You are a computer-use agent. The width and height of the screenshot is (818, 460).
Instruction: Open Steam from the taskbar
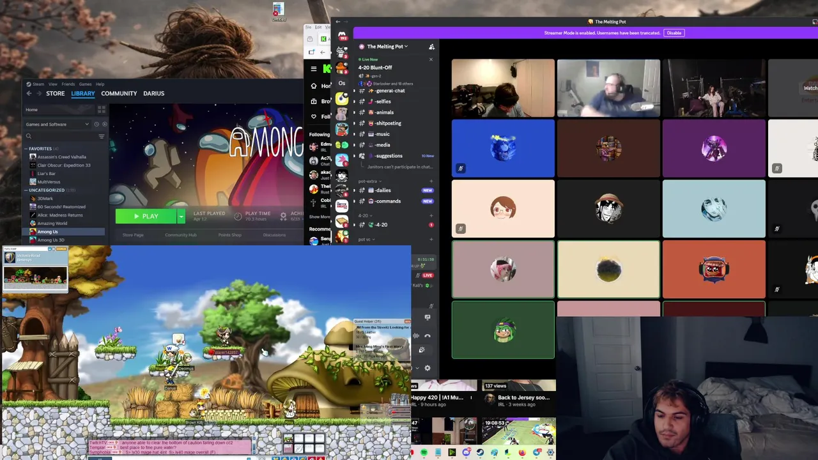point(480,453)
